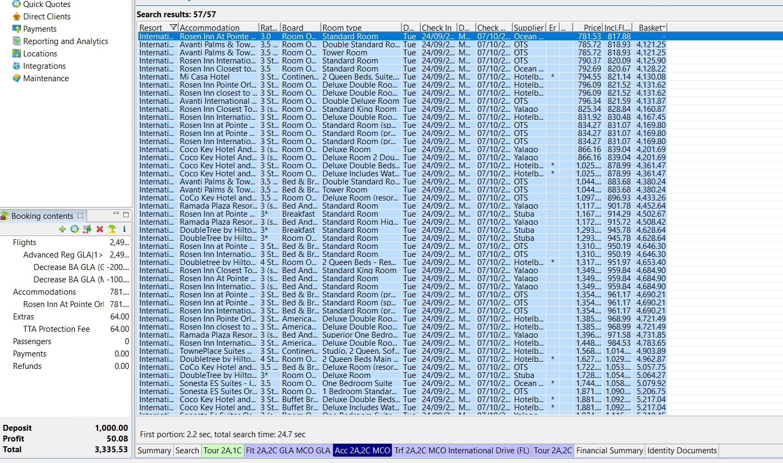Click the palm tree island icon in Booking contents toolbar
The height and width of the screenshot is (463, 783).
click(112, 229)
